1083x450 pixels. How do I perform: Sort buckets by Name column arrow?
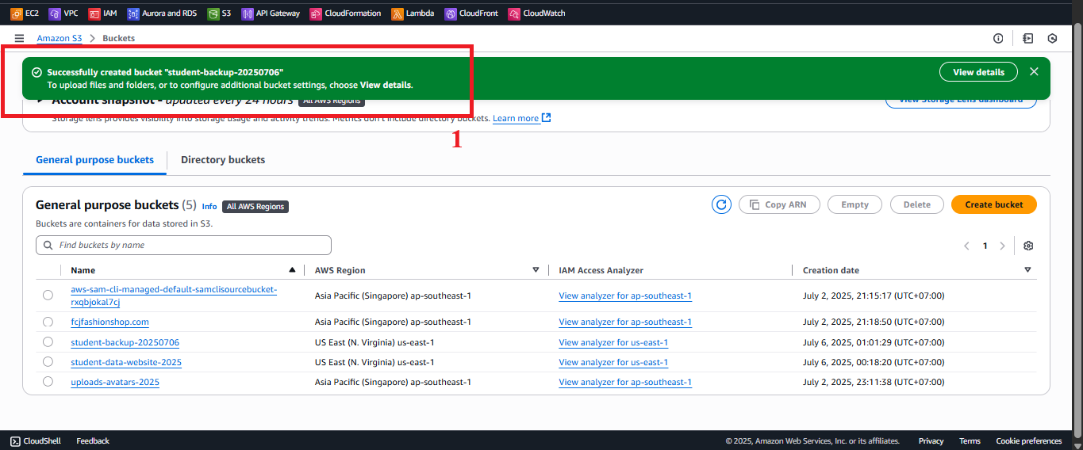[x=293, y=270]
